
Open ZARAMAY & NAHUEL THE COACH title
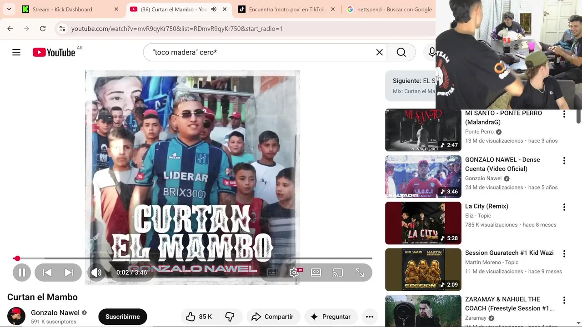pyautogui.click(x=509, y=304)
